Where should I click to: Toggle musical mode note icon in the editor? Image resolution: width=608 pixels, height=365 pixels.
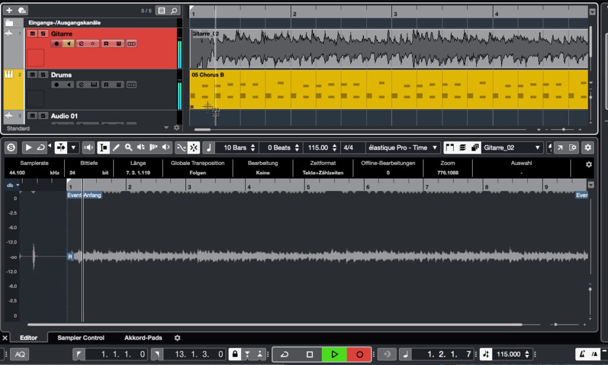click(x=208, y=148)
